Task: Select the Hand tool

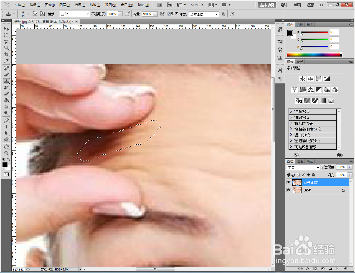Action: click(x=6, y=147)
